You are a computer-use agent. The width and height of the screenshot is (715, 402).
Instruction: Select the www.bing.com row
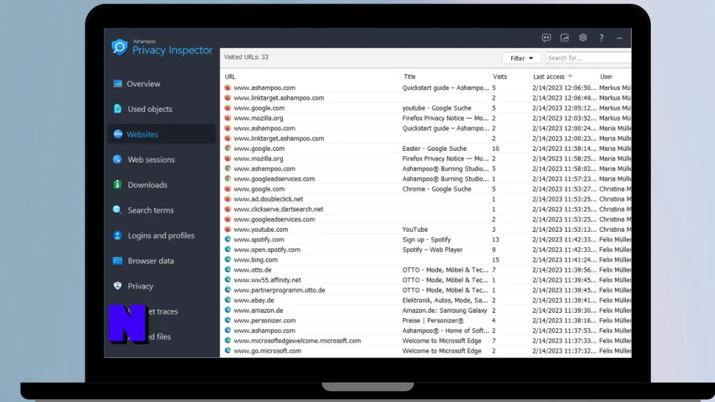[427, 260]
